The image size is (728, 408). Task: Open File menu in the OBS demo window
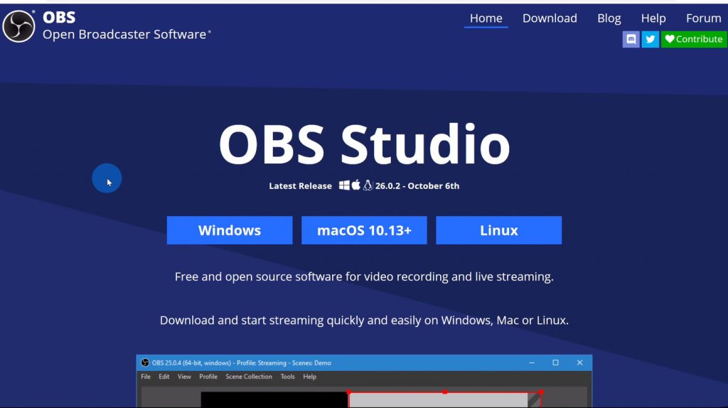[x=146, y=377]
